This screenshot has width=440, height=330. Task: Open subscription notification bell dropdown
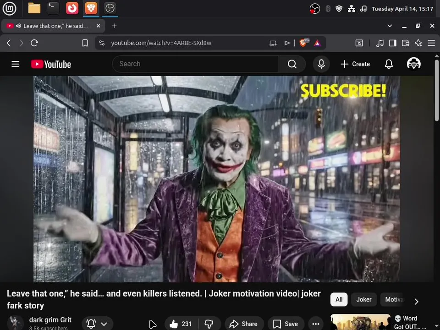97,324
